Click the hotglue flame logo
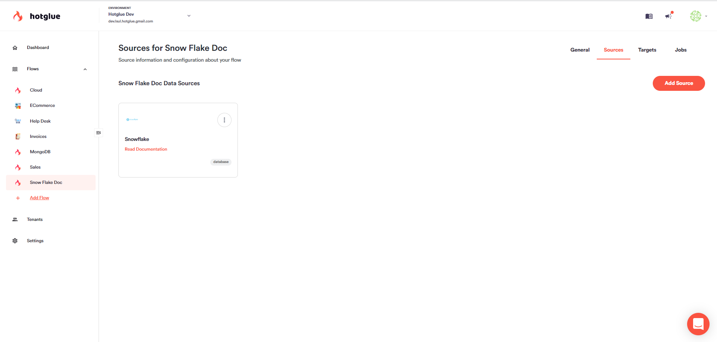The height and width of the screenshot is (342, 717). click(18, 16)
